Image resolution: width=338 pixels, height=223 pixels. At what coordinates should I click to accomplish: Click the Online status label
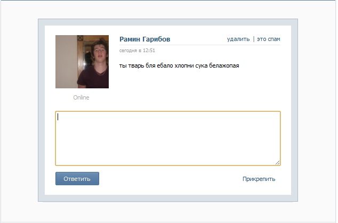[x=81, y=97]
